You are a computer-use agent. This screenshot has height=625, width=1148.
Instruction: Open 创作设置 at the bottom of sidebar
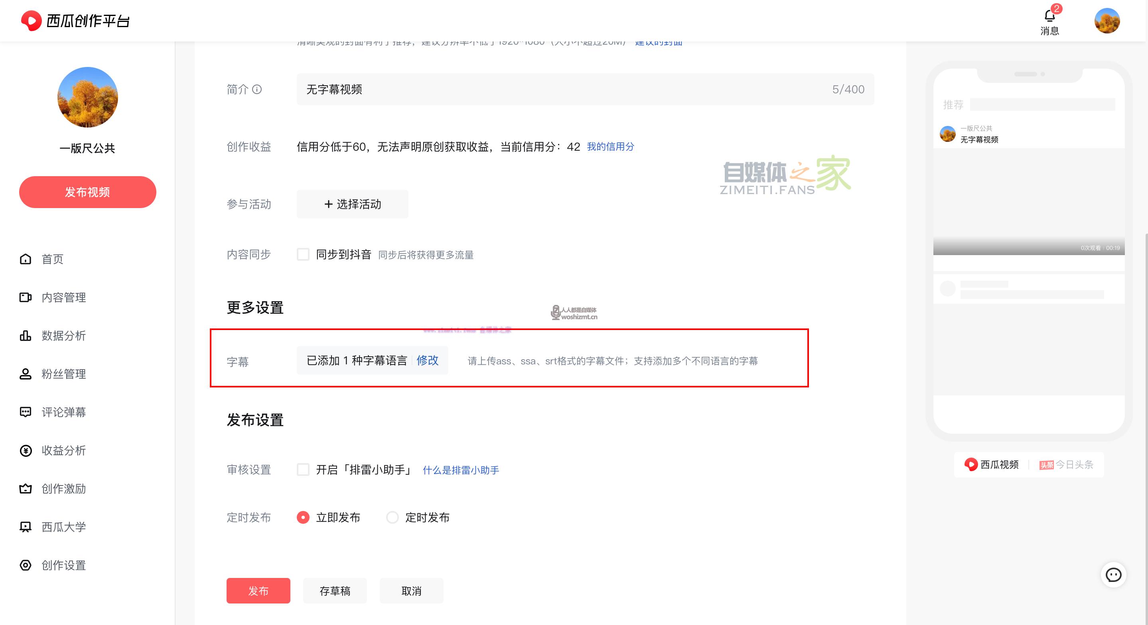(63, 565)
